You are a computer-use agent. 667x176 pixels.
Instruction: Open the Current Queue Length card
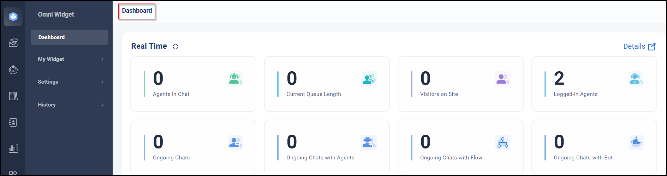[327, 84]
